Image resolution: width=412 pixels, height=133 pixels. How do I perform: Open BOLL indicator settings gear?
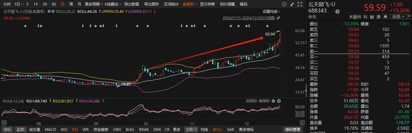pyautogui.click(x=49, y=11)
